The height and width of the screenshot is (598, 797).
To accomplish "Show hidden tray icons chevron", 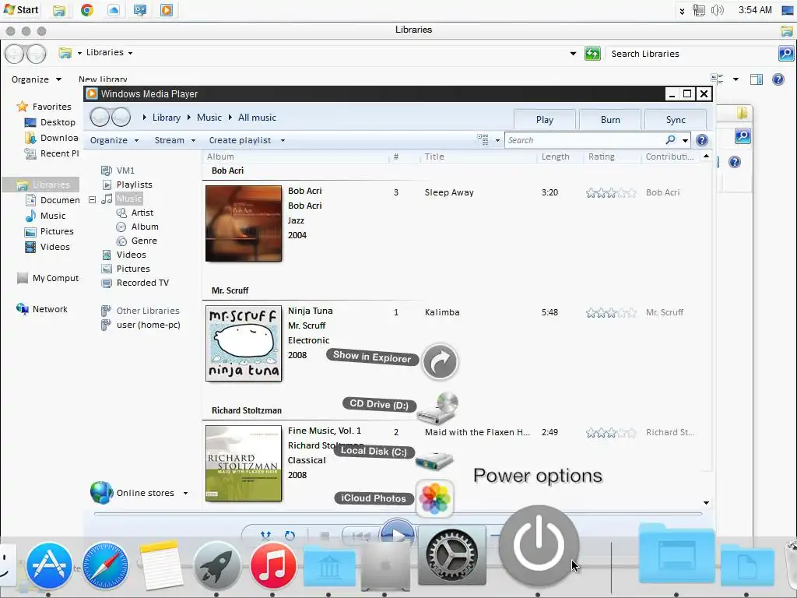I will pyautogui.click(x=682, y=11).
